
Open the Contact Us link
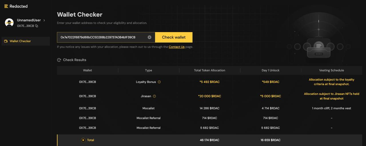click(x=176, y=47)
